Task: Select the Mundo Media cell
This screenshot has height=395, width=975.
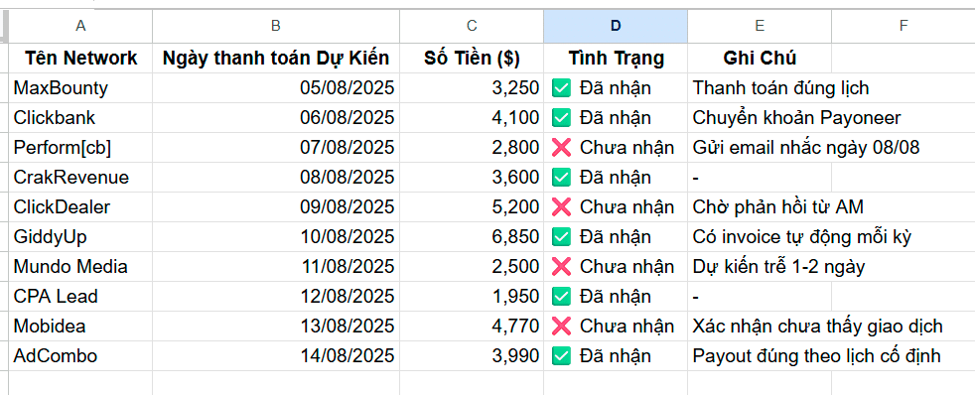Action: pos(80,267)
